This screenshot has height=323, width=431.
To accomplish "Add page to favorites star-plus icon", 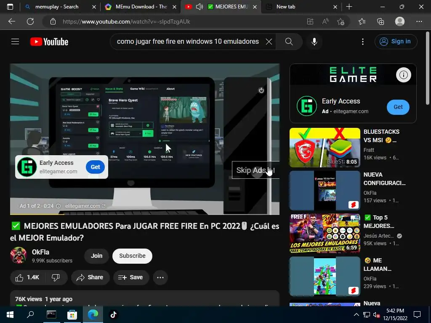I will click(x=341, y=21).
